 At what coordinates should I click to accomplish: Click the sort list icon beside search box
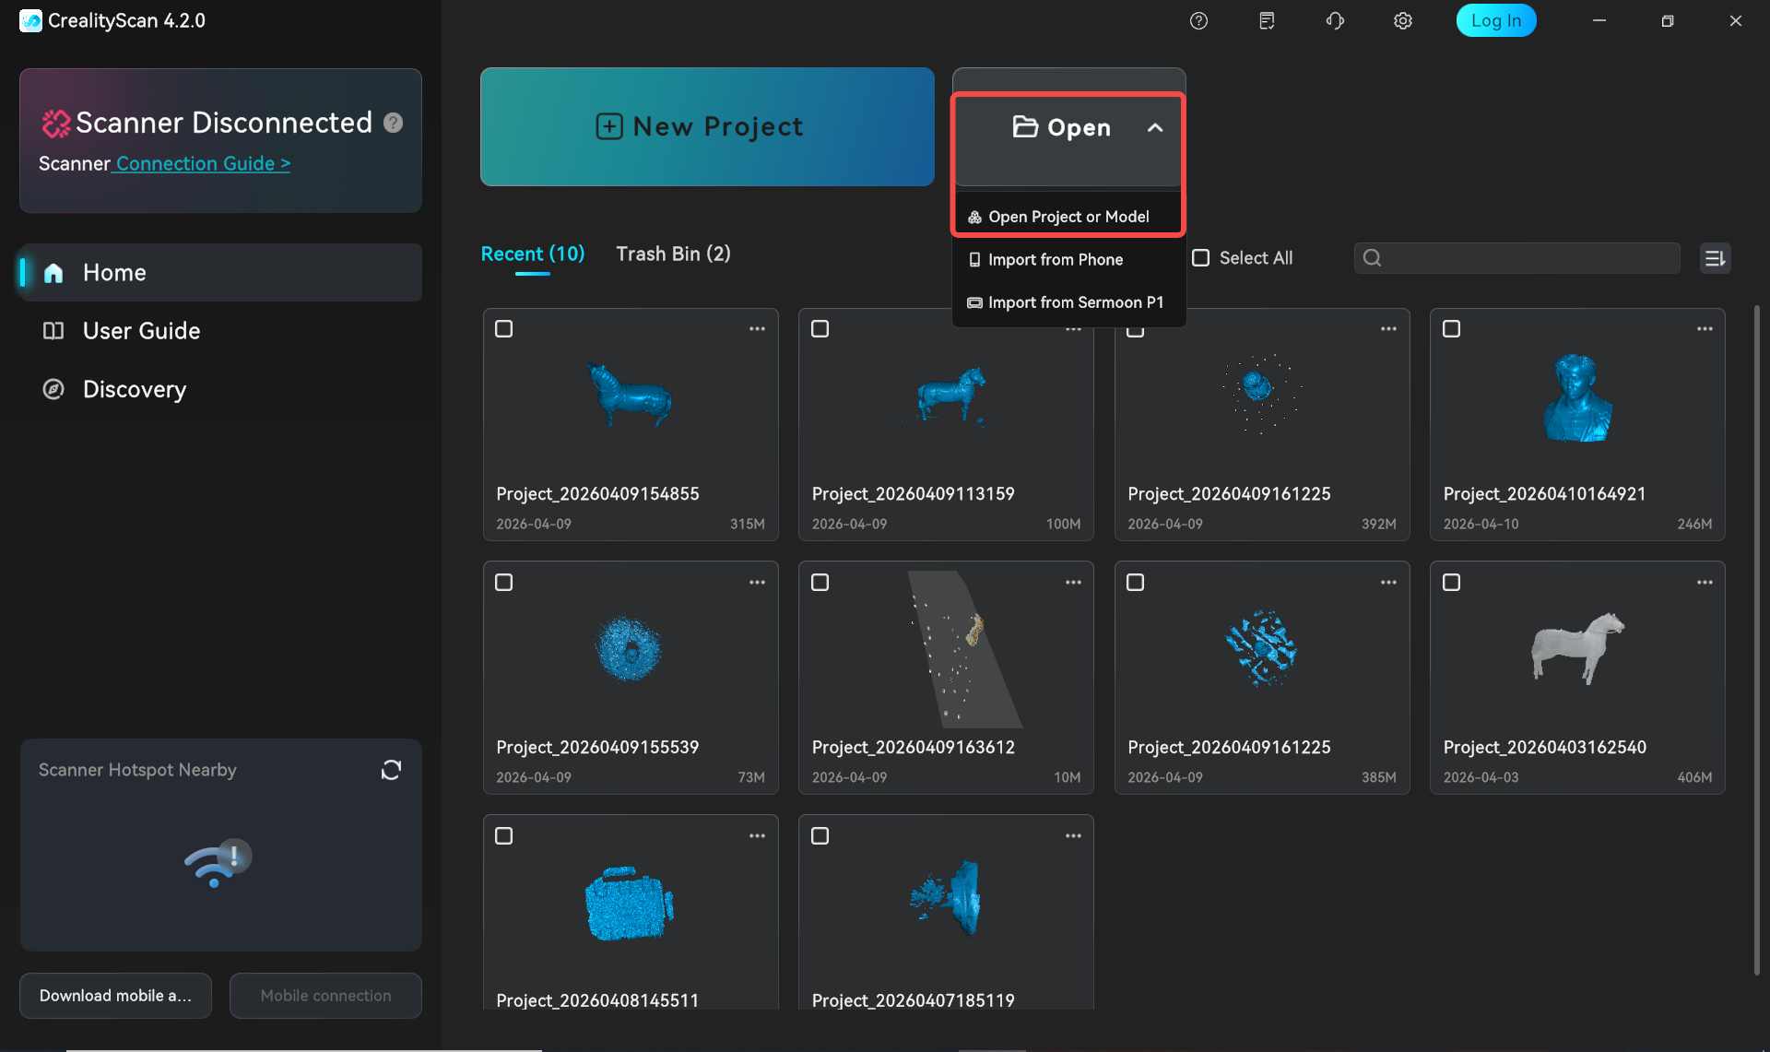1715,258
